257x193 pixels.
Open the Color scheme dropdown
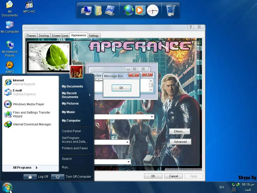(127, 142)
